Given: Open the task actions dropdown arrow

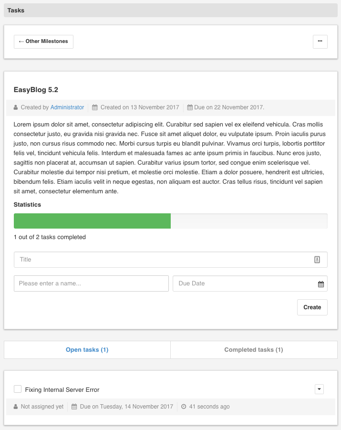Looking at the screenshot, I should coord(320,389).
